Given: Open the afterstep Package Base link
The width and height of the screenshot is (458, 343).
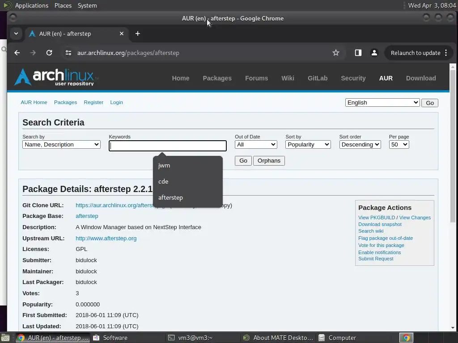Looking at the screenshot, I should click(87, 216).
